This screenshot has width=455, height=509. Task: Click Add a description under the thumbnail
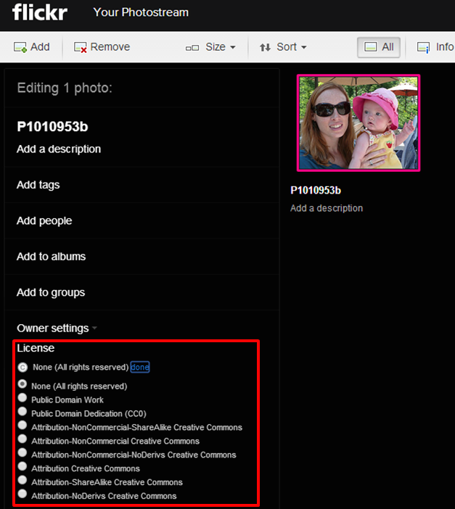pos(327,208)
